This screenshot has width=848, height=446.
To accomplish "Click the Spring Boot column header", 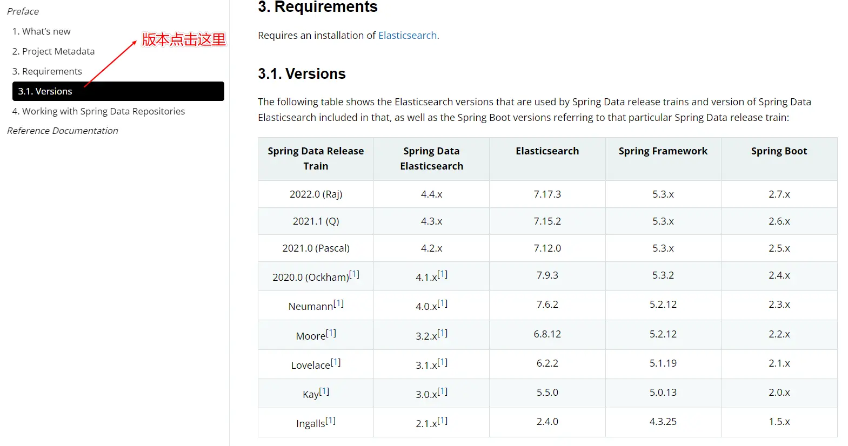I will tap(779, 151).
